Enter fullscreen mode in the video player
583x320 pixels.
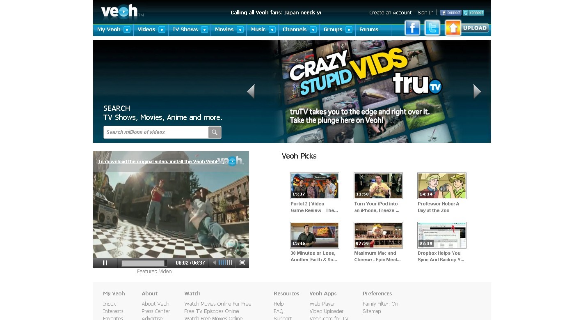242,263
